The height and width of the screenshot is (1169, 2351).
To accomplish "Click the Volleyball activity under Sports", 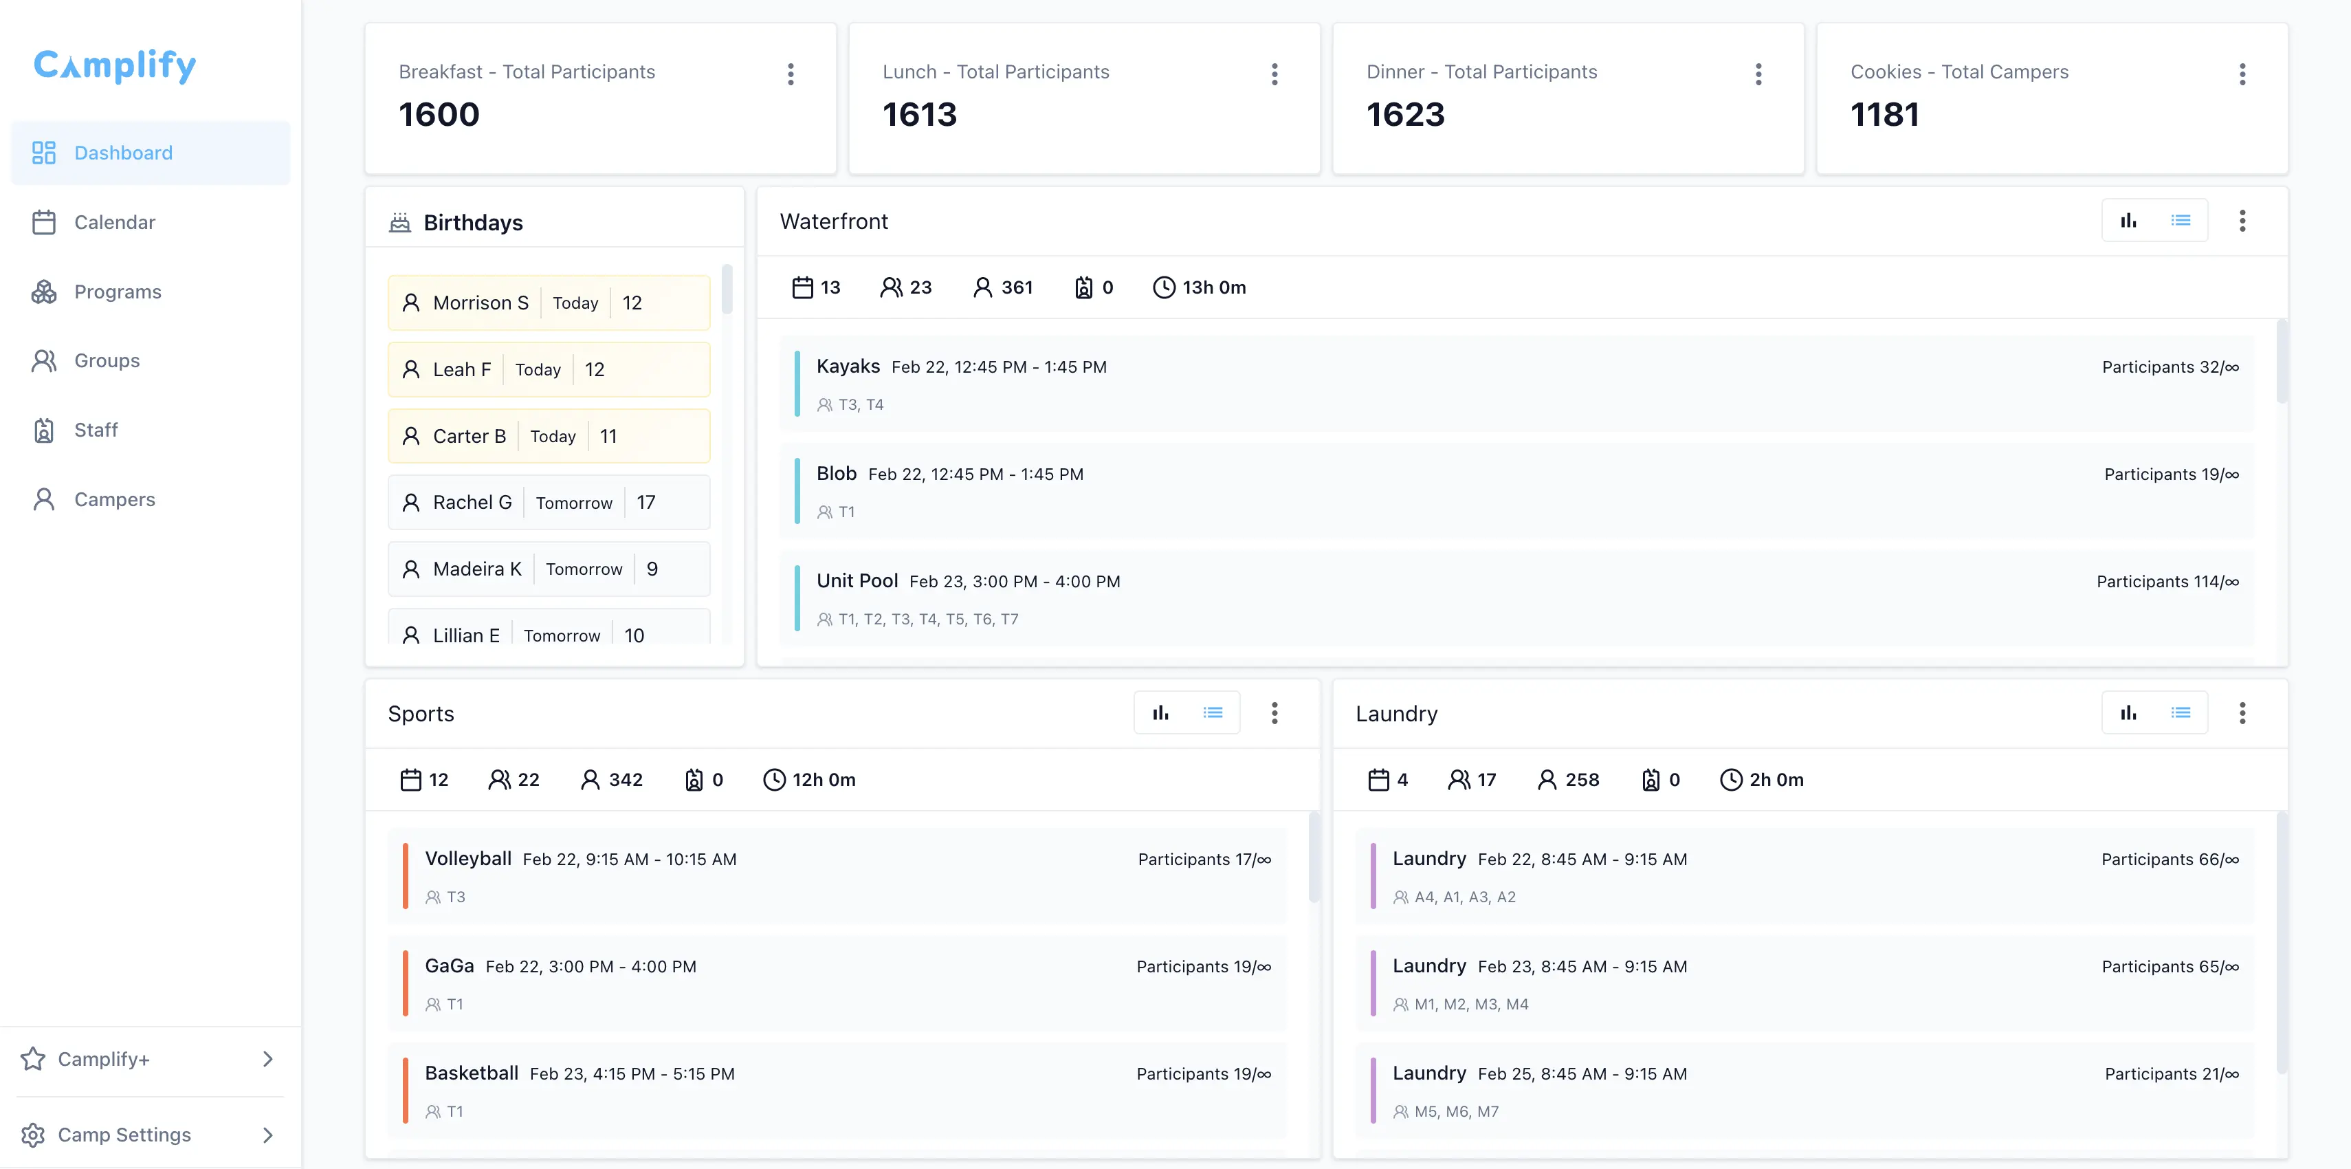I will point(838,875).
